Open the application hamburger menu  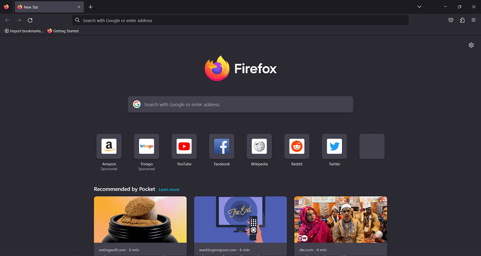473,20
